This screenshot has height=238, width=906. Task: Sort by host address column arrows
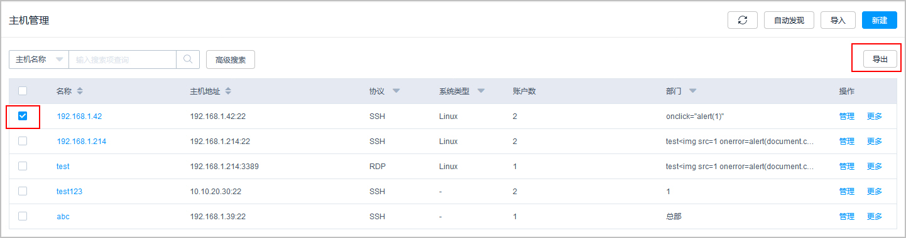[228, 91]
